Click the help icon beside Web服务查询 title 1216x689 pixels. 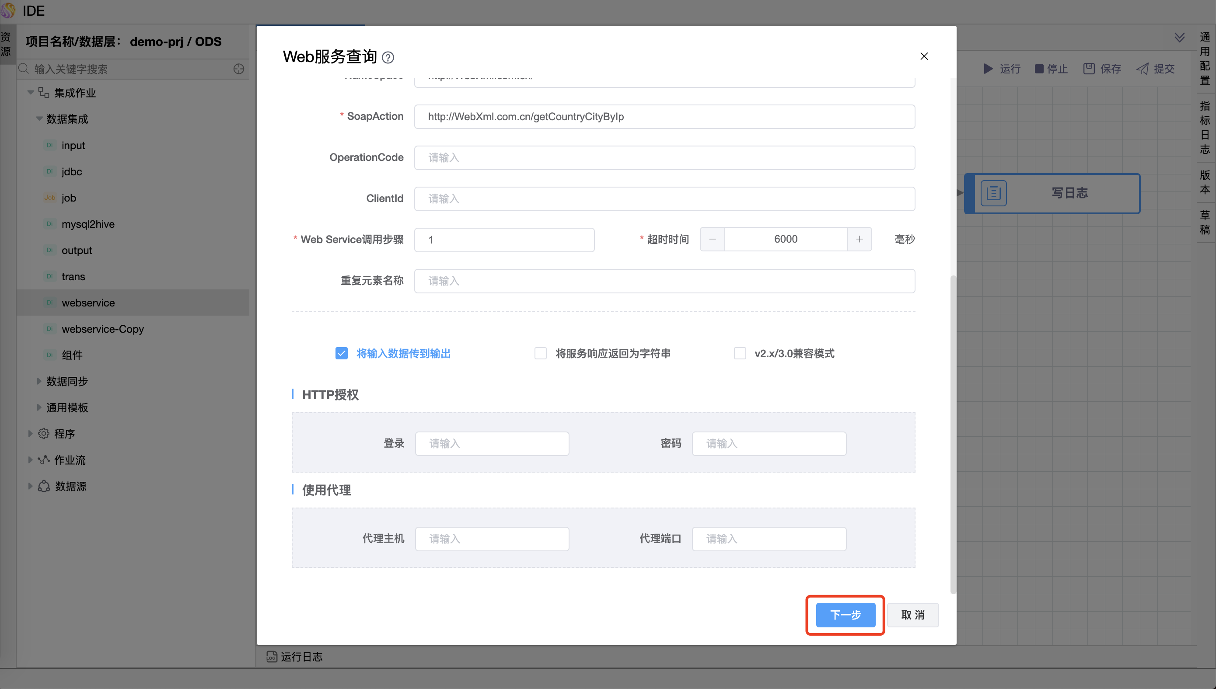click(x=388, y=58)
